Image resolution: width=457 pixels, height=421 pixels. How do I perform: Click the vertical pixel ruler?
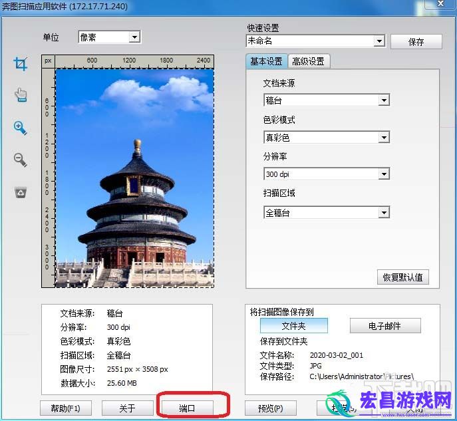pyautogui.click(x=49, y=178)
